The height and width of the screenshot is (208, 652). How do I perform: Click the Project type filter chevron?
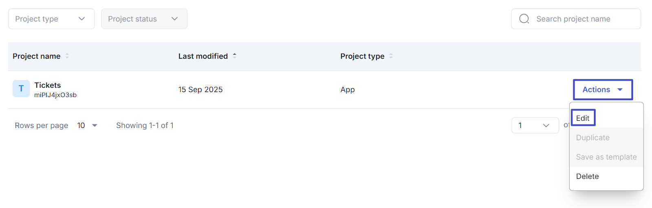coord(82,19)
